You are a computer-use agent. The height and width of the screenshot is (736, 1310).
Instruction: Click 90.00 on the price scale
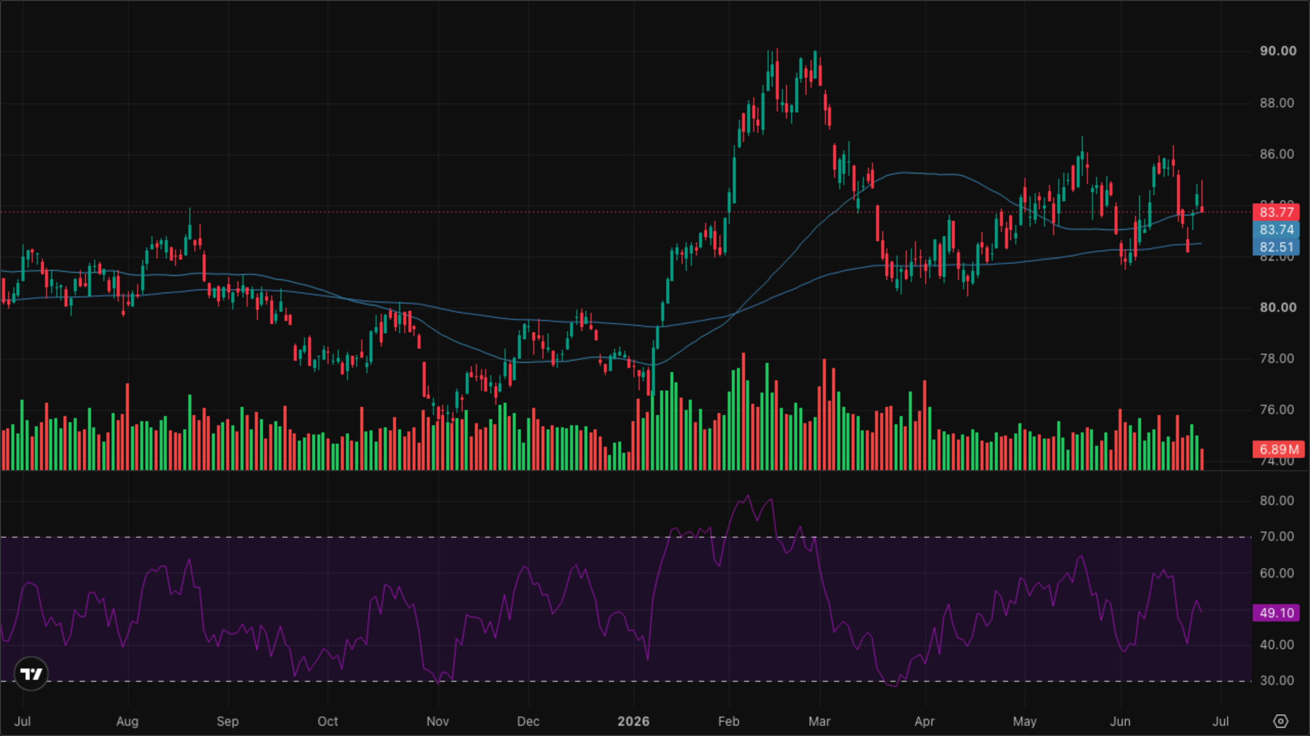[1278, 51]
